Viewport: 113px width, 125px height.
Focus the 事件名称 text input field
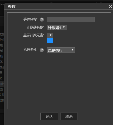click(71, 19)
